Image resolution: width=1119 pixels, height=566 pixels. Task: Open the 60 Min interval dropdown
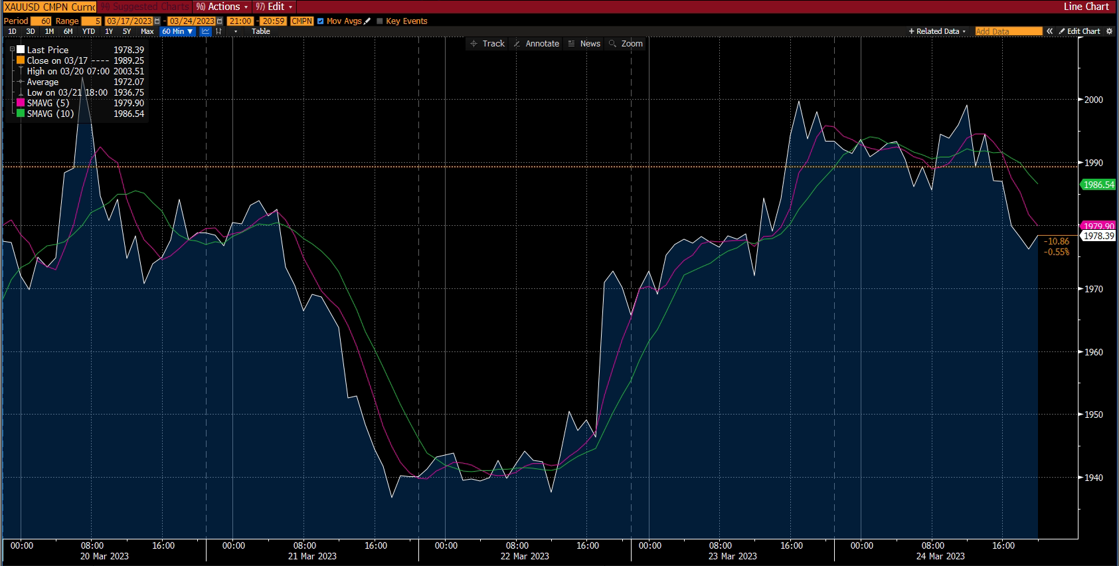177,31
